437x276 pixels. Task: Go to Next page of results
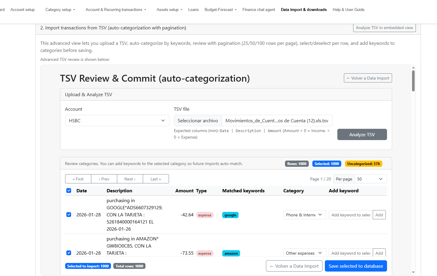pyautogui.click(x=130, y=179)
